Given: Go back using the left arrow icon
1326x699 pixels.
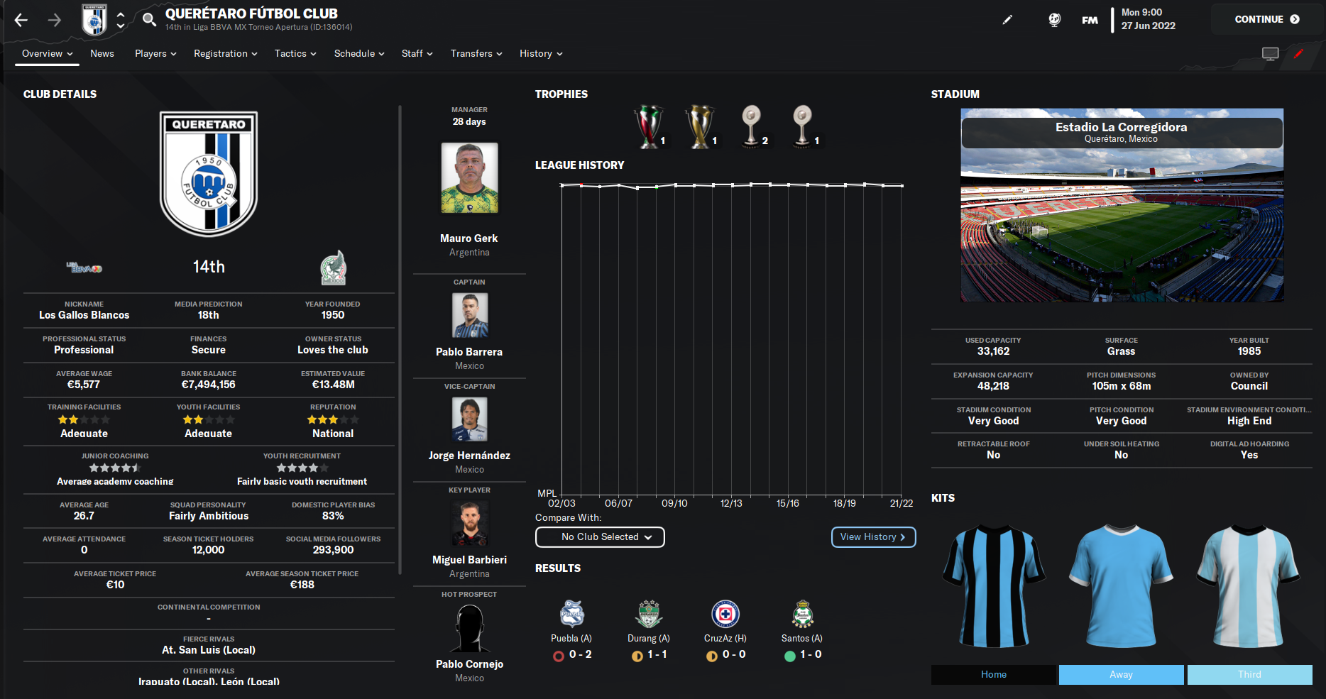Looking at the screenshot, I should click(x=21, y=20).
